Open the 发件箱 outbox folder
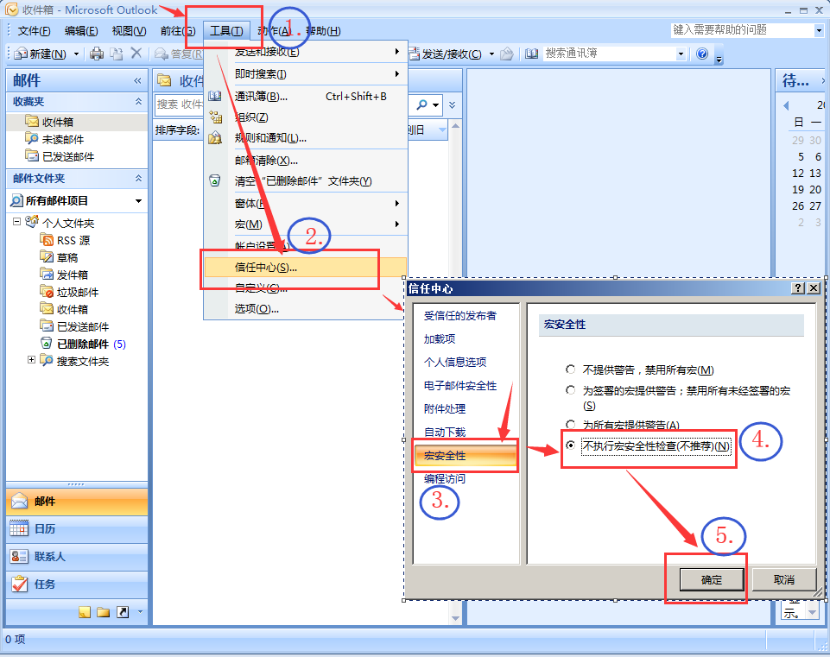The height and width of the screenshot is (657, 830). [73, 275]
